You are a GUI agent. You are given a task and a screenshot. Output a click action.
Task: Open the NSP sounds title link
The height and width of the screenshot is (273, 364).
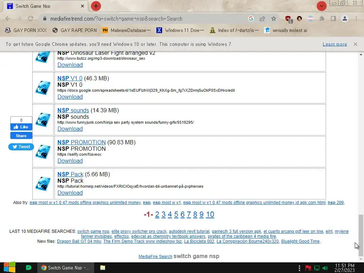[x=73, y=110]
